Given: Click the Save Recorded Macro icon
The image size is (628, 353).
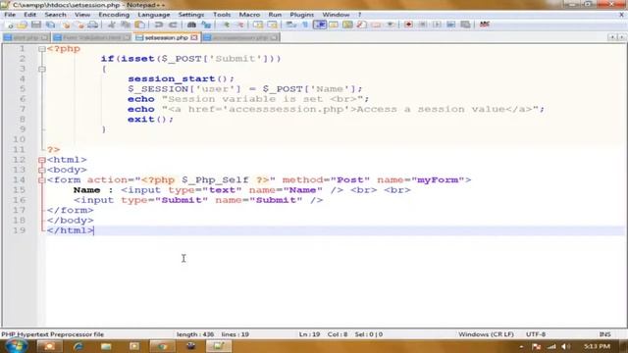Looking at the screenshot, I should (465, 25).
